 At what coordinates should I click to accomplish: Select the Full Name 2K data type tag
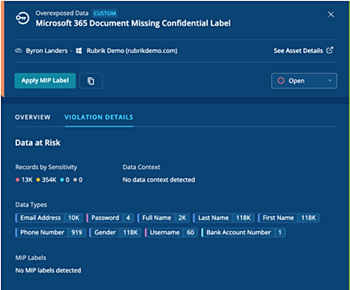[164, 218]
